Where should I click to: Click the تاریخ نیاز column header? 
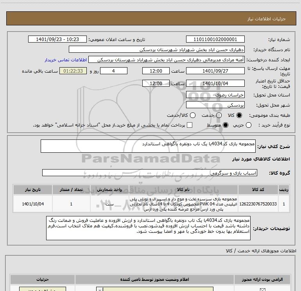[x=32, y=189]
